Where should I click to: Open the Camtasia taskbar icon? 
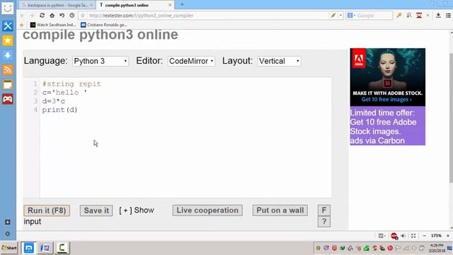point(62,248)
